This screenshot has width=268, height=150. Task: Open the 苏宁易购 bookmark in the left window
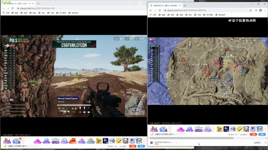pyautogui.click(x=61, y=13)
